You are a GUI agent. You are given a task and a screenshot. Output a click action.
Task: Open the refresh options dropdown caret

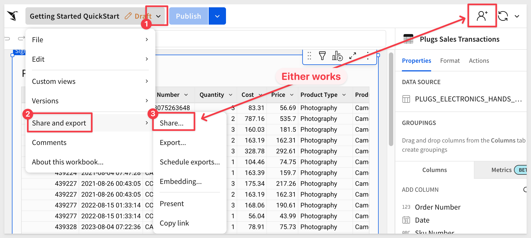click(x=517, y=16)
